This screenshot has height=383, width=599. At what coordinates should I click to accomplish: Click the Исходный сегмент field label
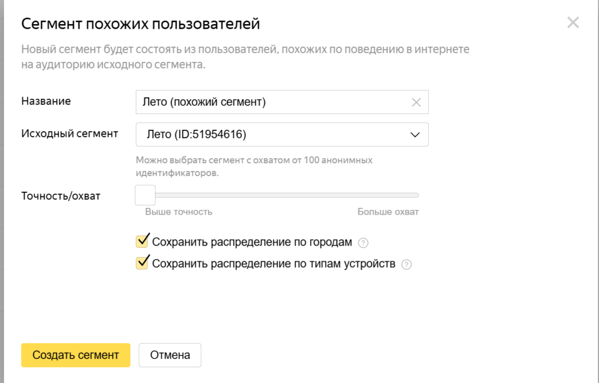pos(70,133)
